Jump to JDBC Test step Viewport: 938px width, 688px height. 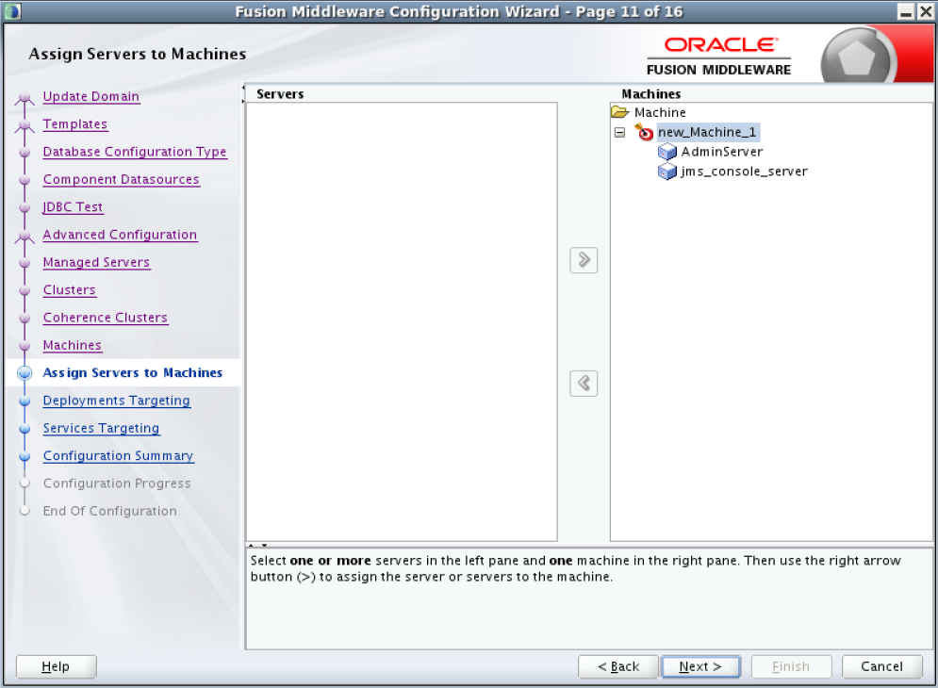point(73,207)
